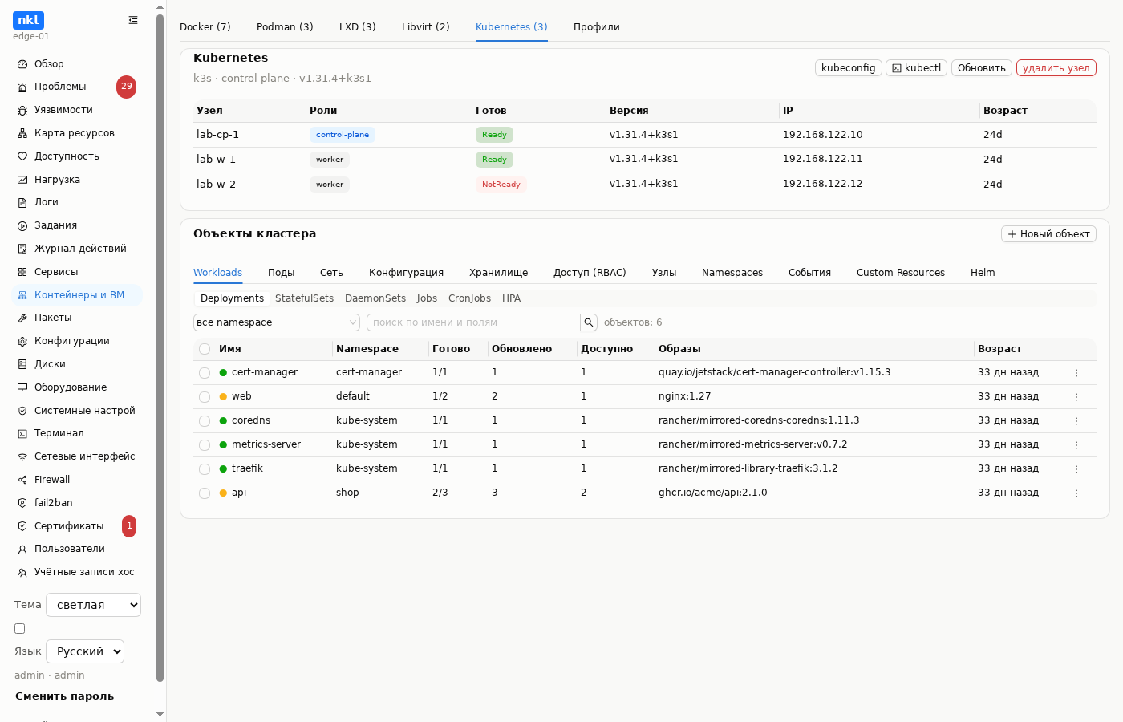The width and height of the screenshot is (1123, 722).
Task: Open Карта ресурсов sidebar icon
Action: click(x=22, y=133)
